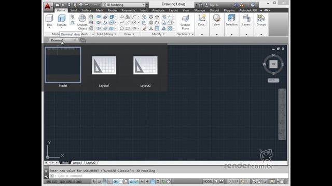Viewport: 332px width, 186px height.
Task: Expand the Groups panel dropdown arrow
Action: coord(261,35)
